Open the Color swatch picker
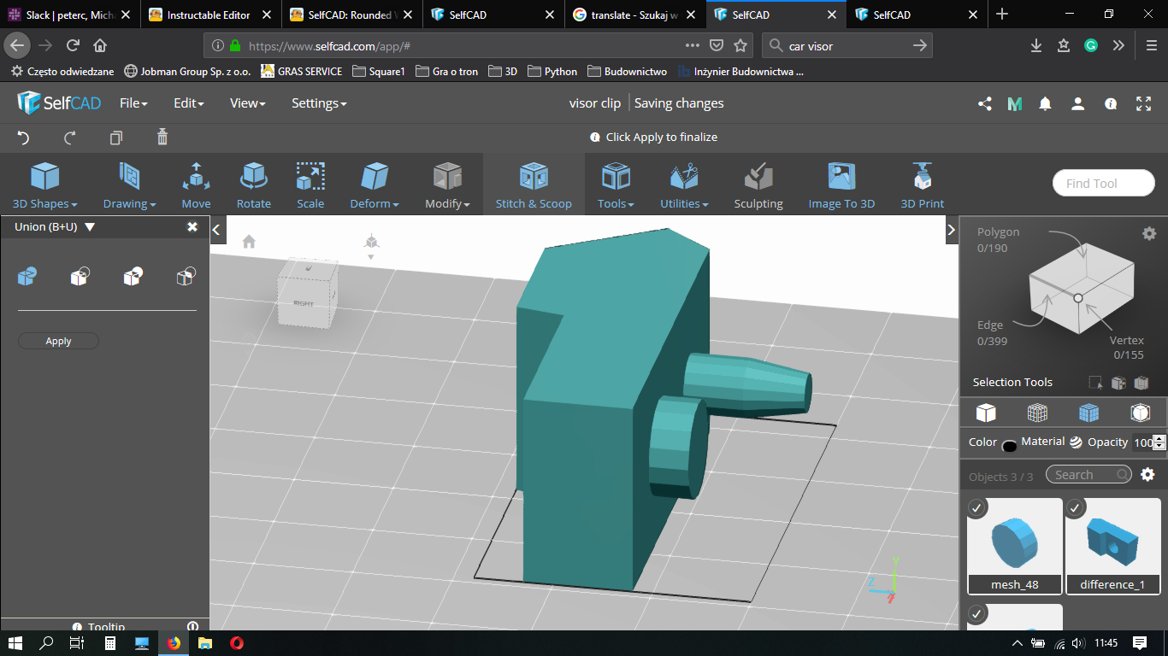This screenshot has width=1168, height=656. [x=1009, y=445]
